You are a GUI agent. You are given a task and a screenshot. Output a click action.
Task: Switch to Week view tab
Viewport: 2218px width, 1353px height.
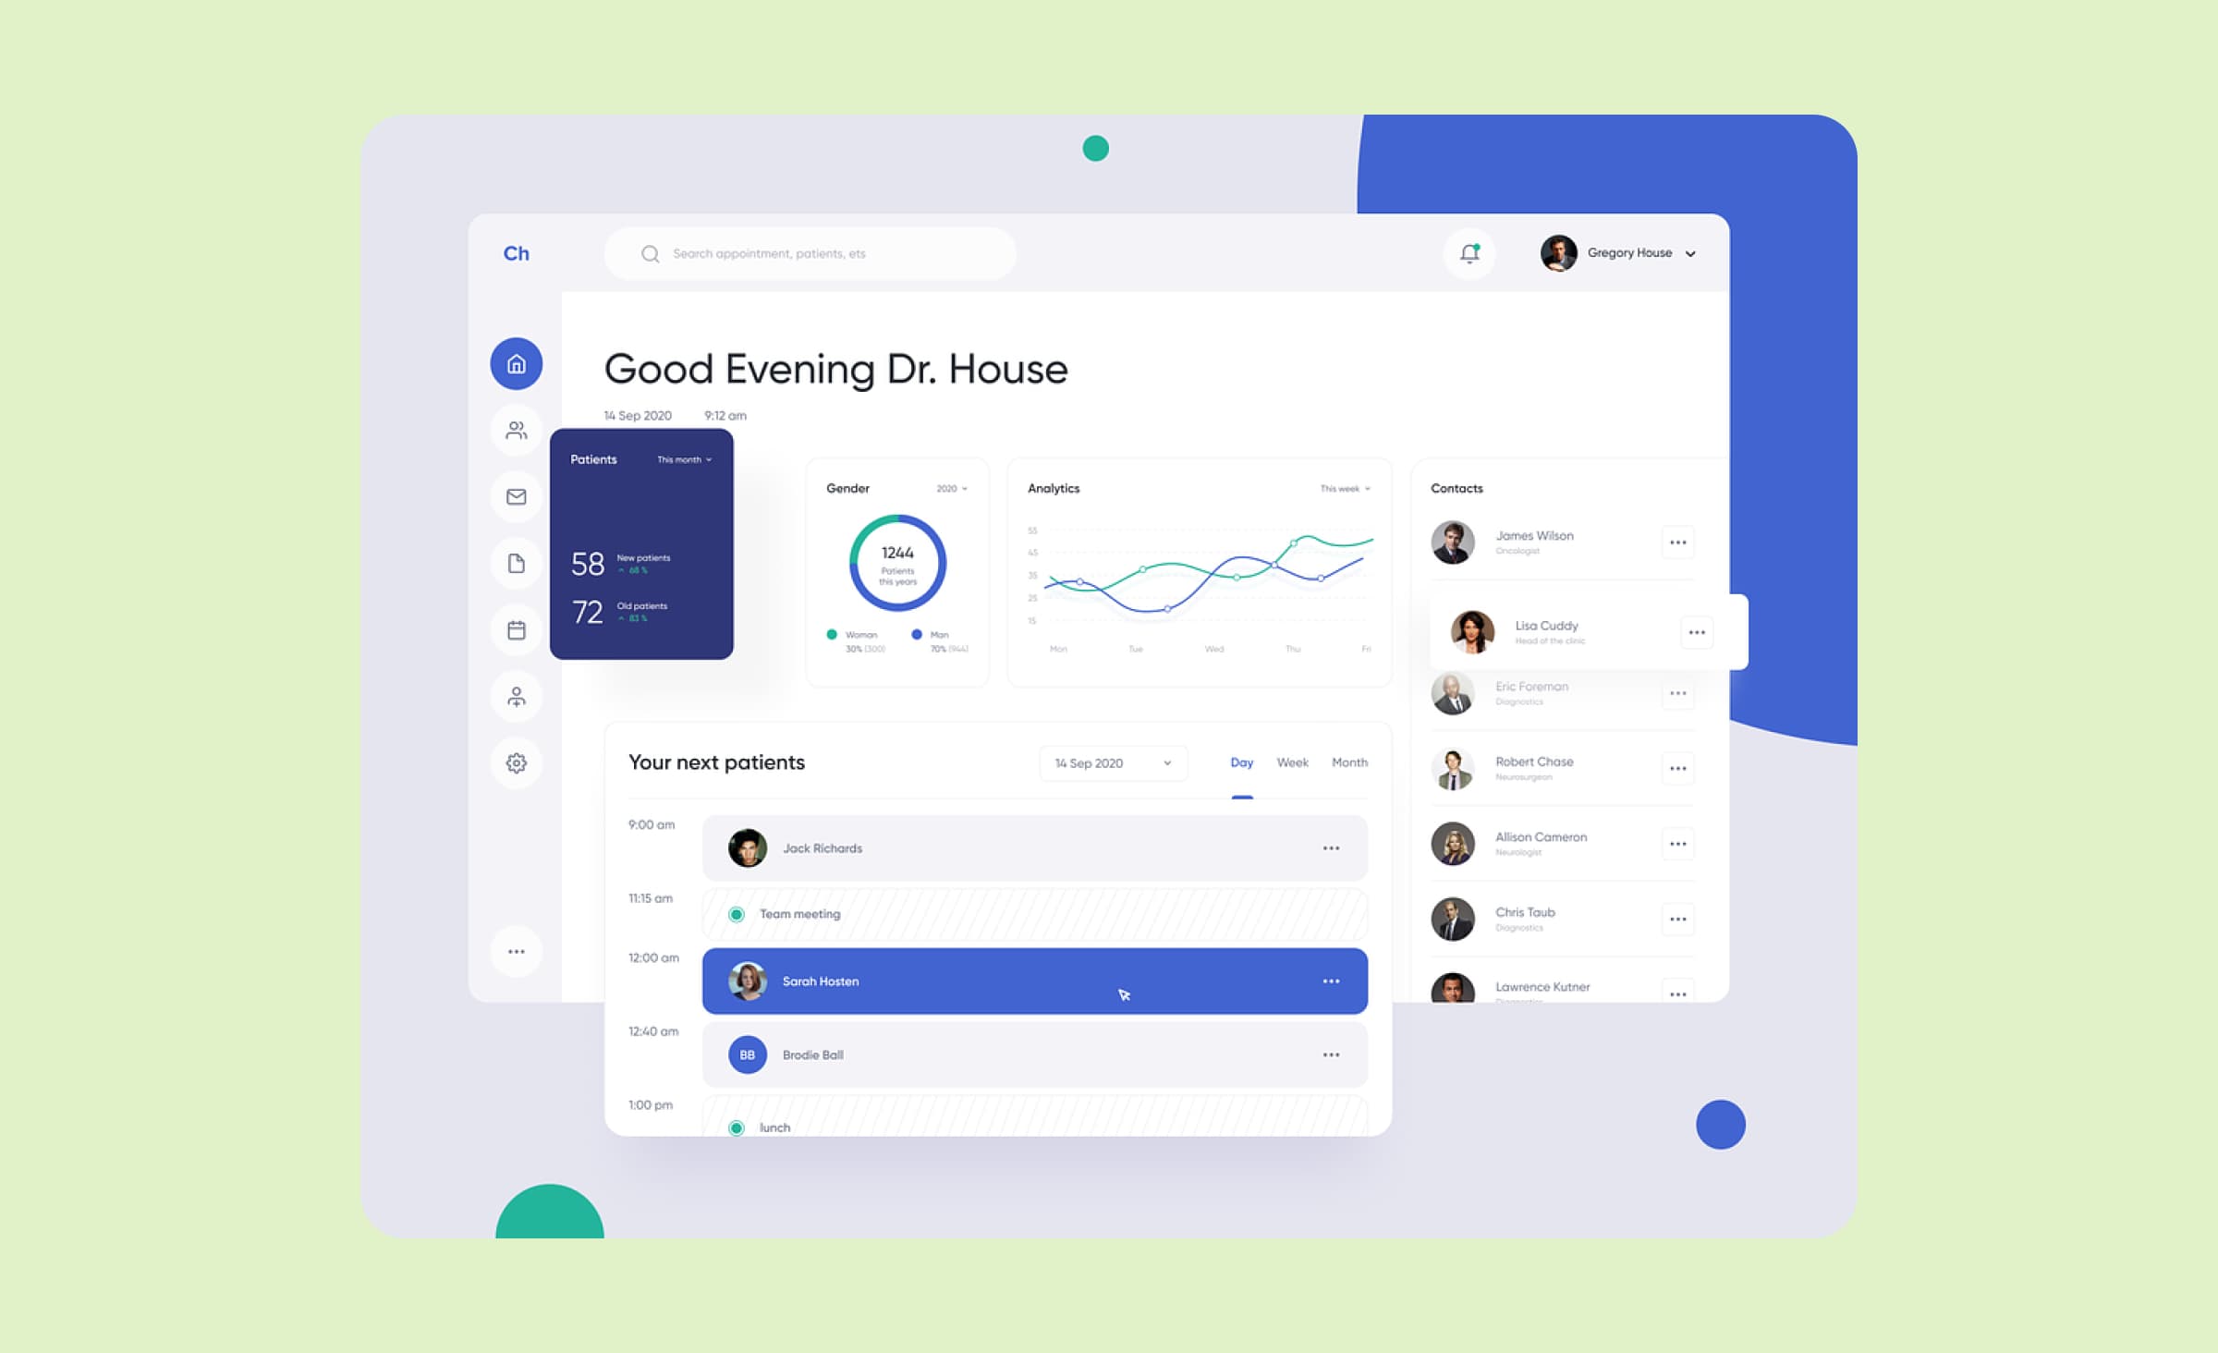[1291, 762]
